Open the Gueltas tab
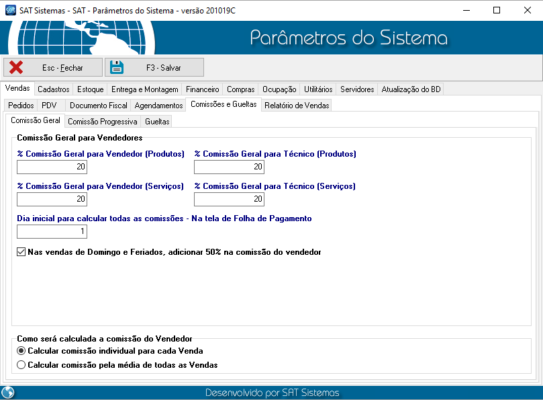The height and width of the screenshot is (400, 543). click(x=157, y=122)
